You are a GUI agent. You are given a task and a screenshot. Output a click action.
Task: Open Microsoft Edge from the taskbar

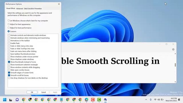86,100
